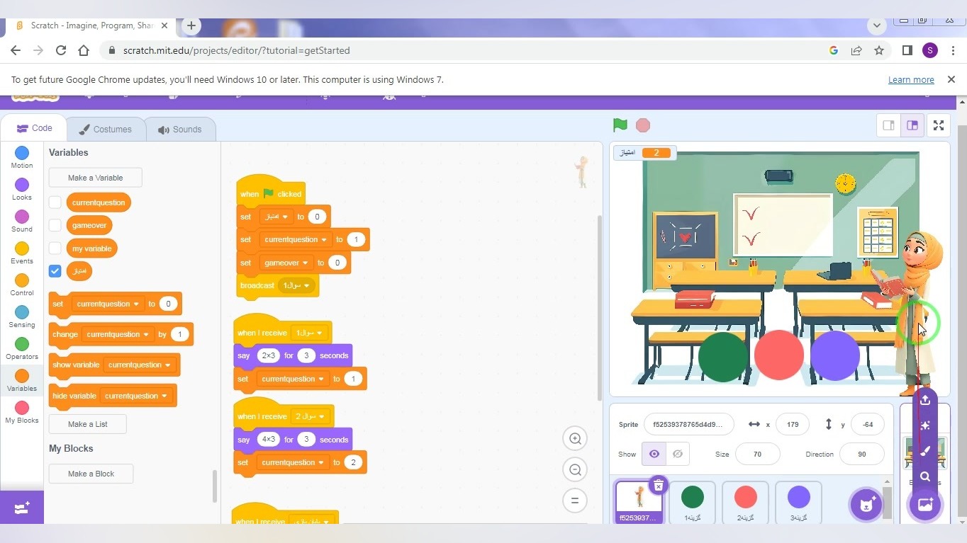Switch to large stage layout
This screenshot has width=967, height=543.
[912, 125]
